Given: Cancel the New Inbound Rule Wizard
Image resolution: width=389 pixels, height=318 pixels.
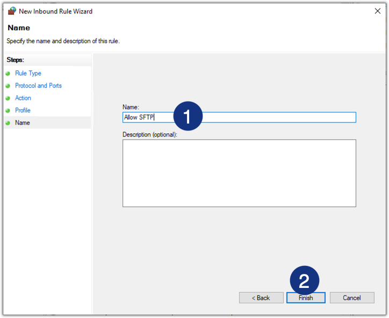Looking at the screenshot, I should 352,298.
